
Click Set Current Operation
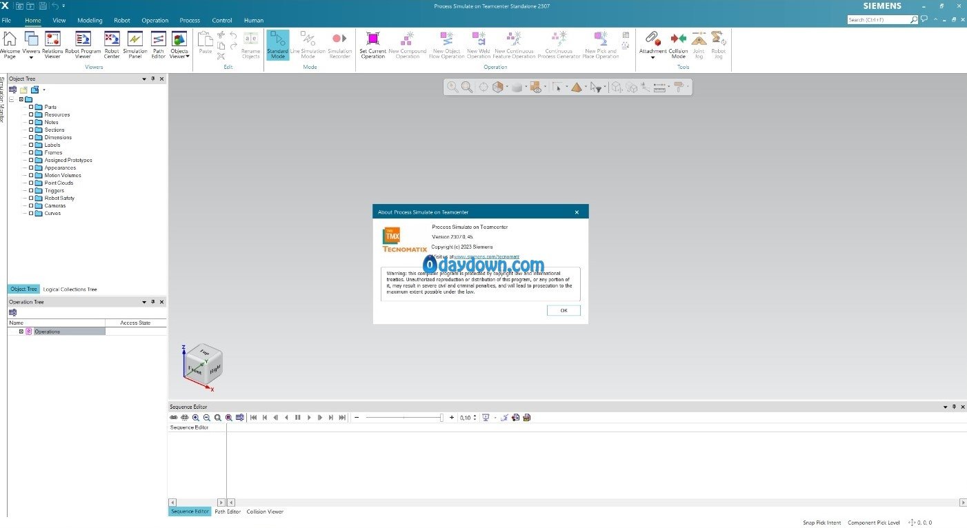(x=373, y=45)
